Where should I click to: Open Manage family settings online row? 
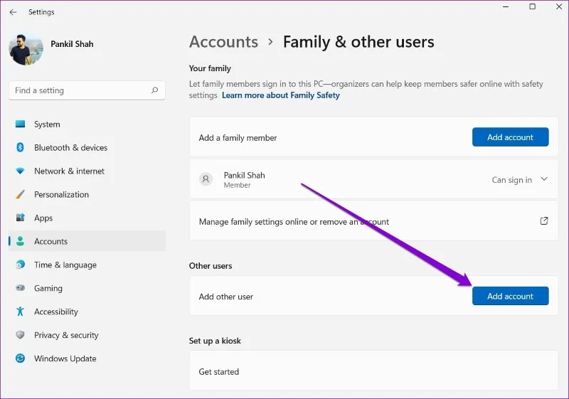coord(374,221)
